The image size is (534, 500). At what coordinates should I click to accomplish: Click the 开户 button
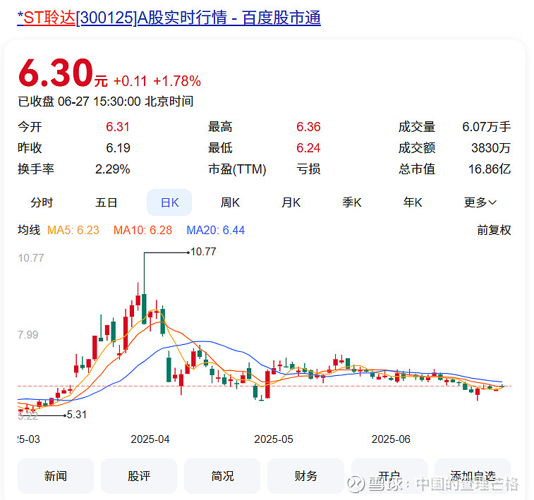pyautogui.click(x=389, y=476)
